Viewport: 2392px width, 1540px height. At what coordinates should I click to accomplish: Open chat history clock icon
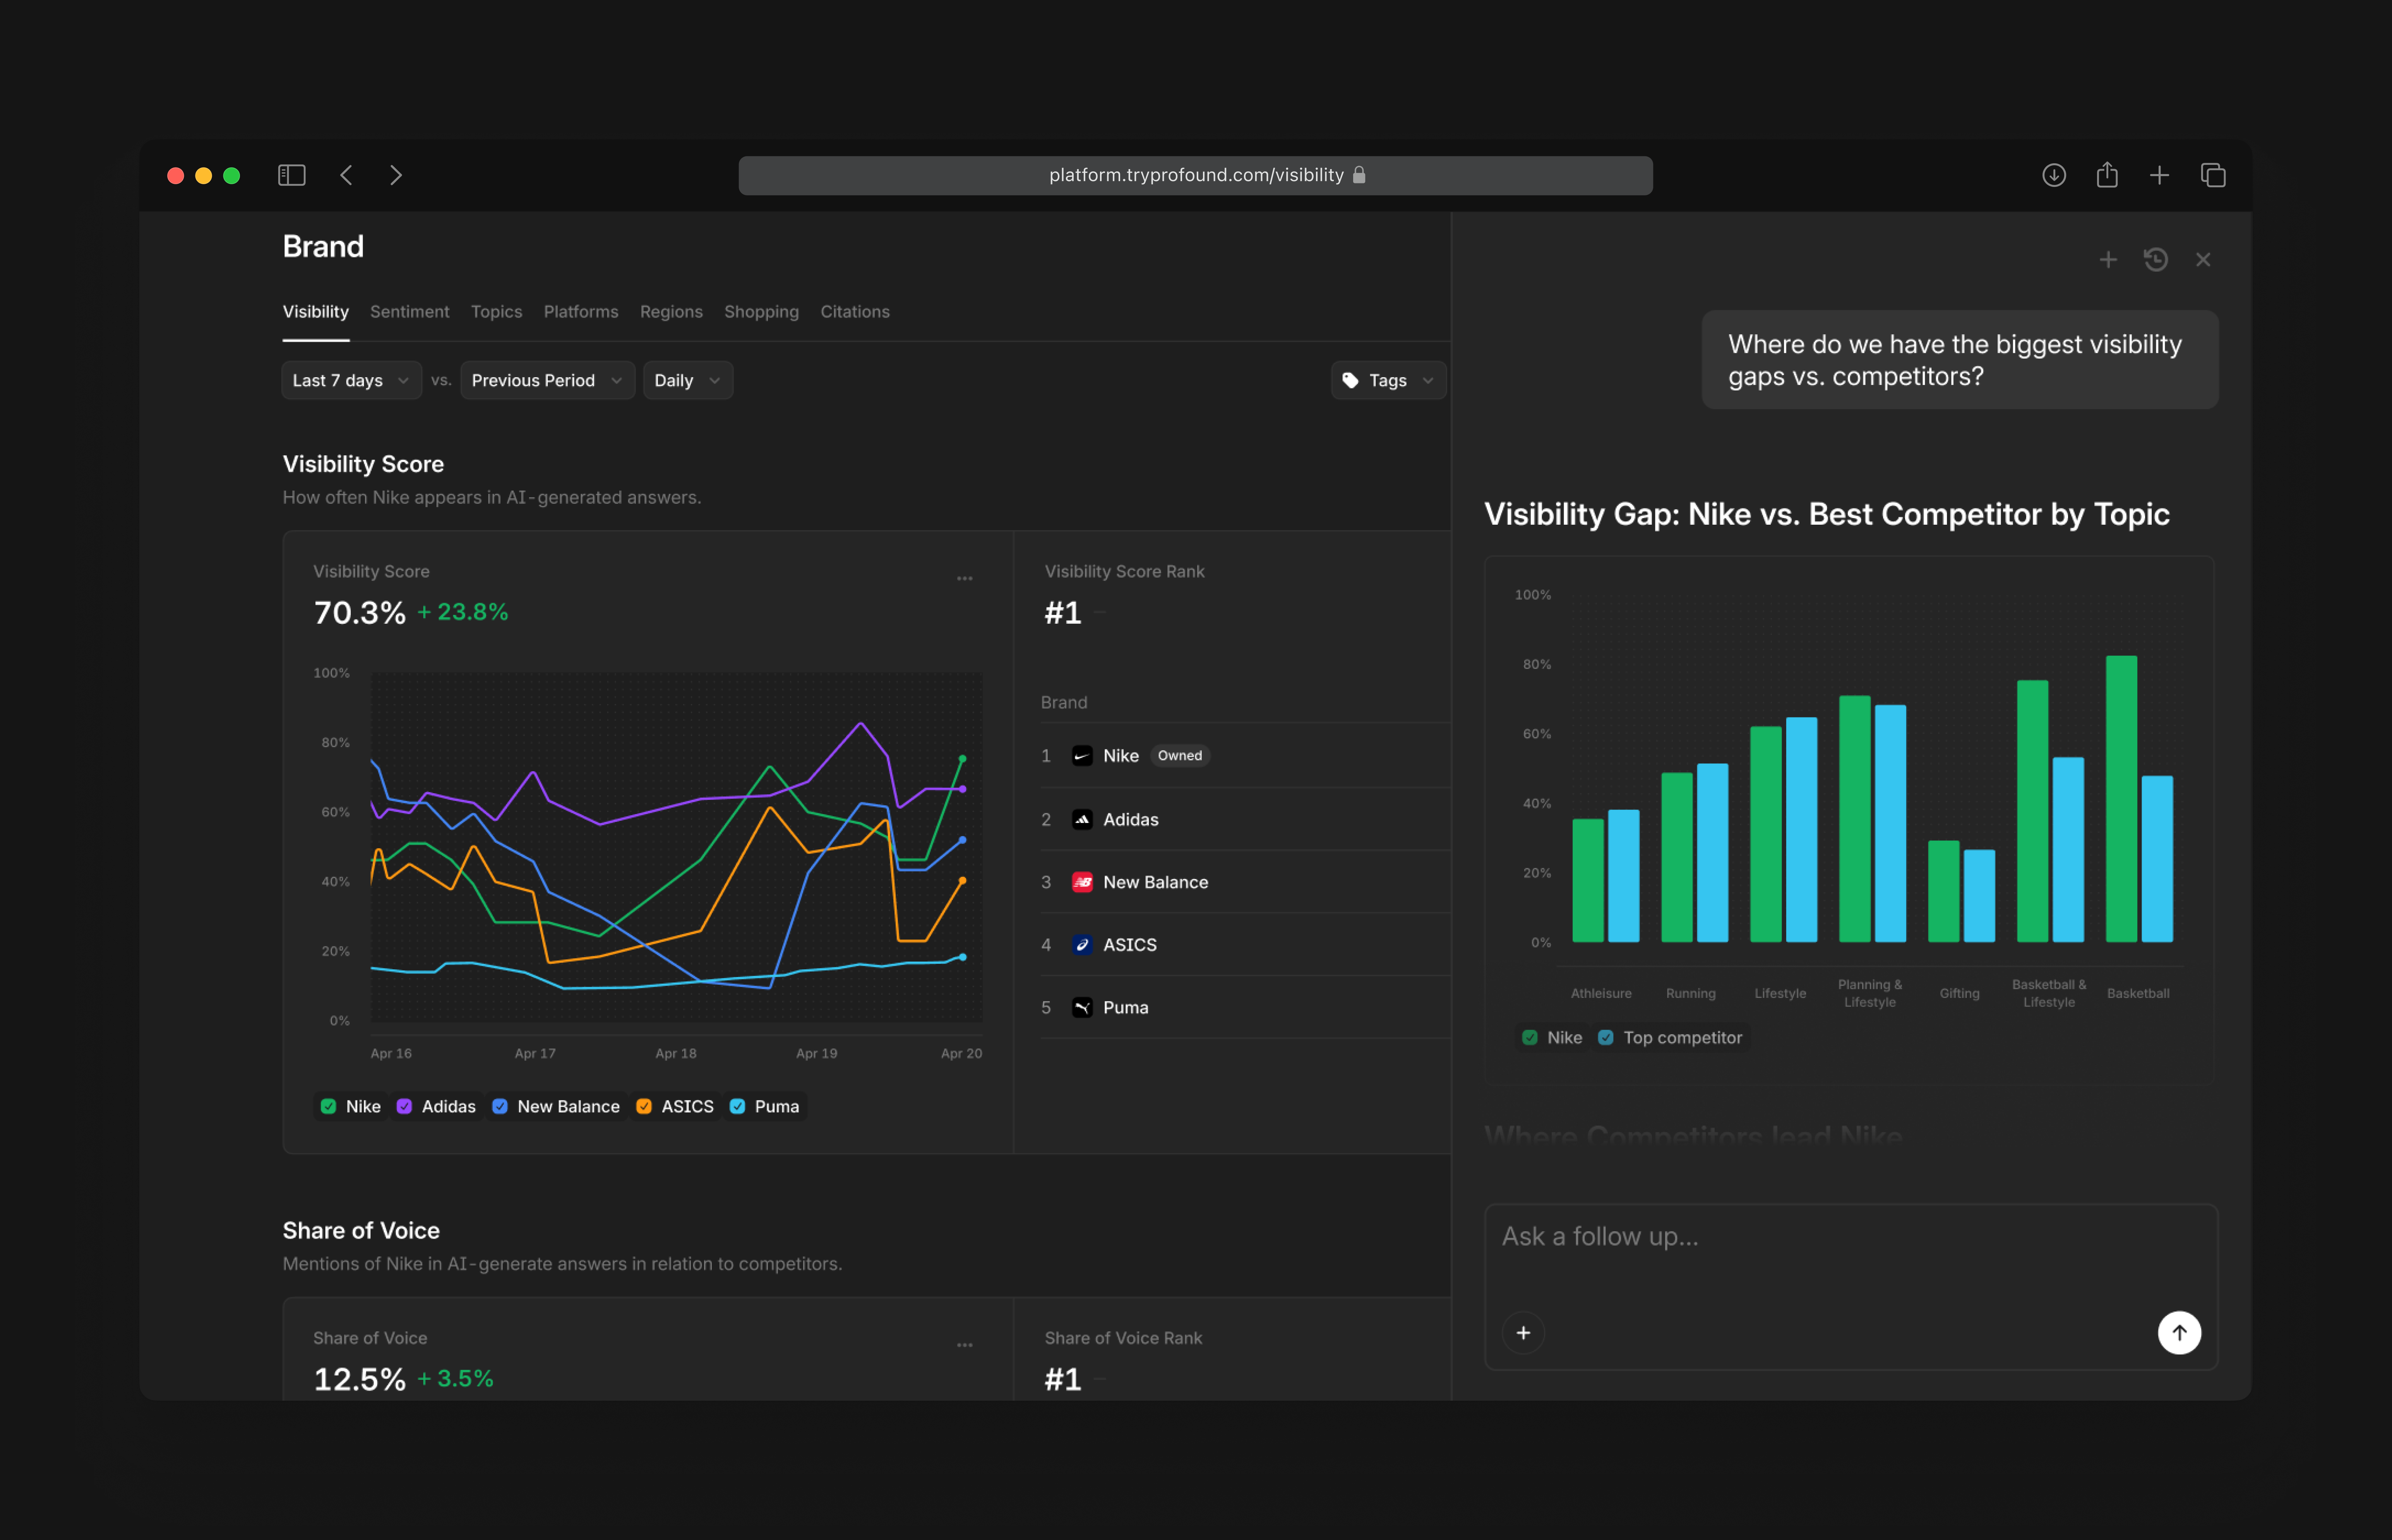pos(2156,260)
